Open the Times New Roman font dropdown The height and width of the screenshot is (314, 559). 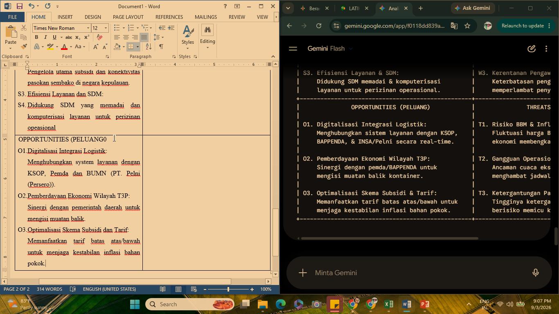[88, 28]
